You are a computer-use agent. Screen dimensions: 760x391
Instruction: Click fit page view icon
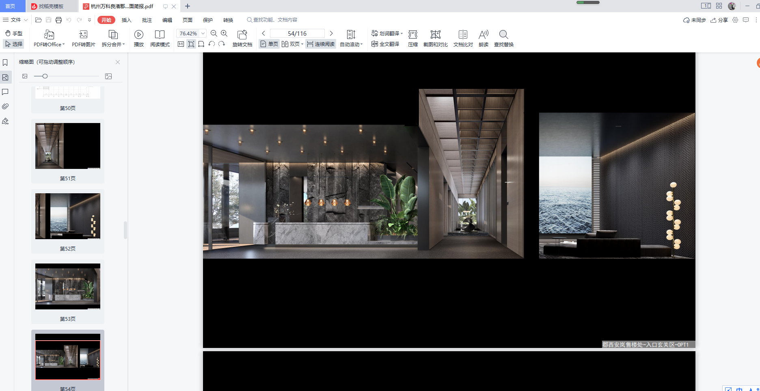191,44
